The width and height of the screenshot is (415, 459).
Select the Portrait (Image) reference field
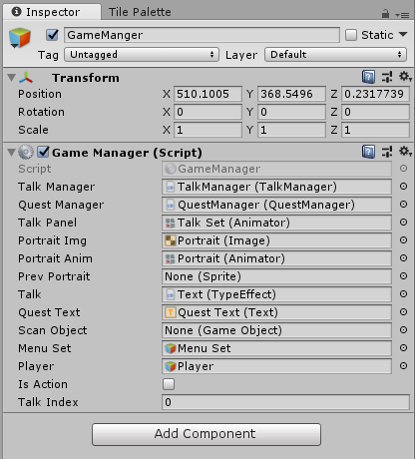(276, 240)
